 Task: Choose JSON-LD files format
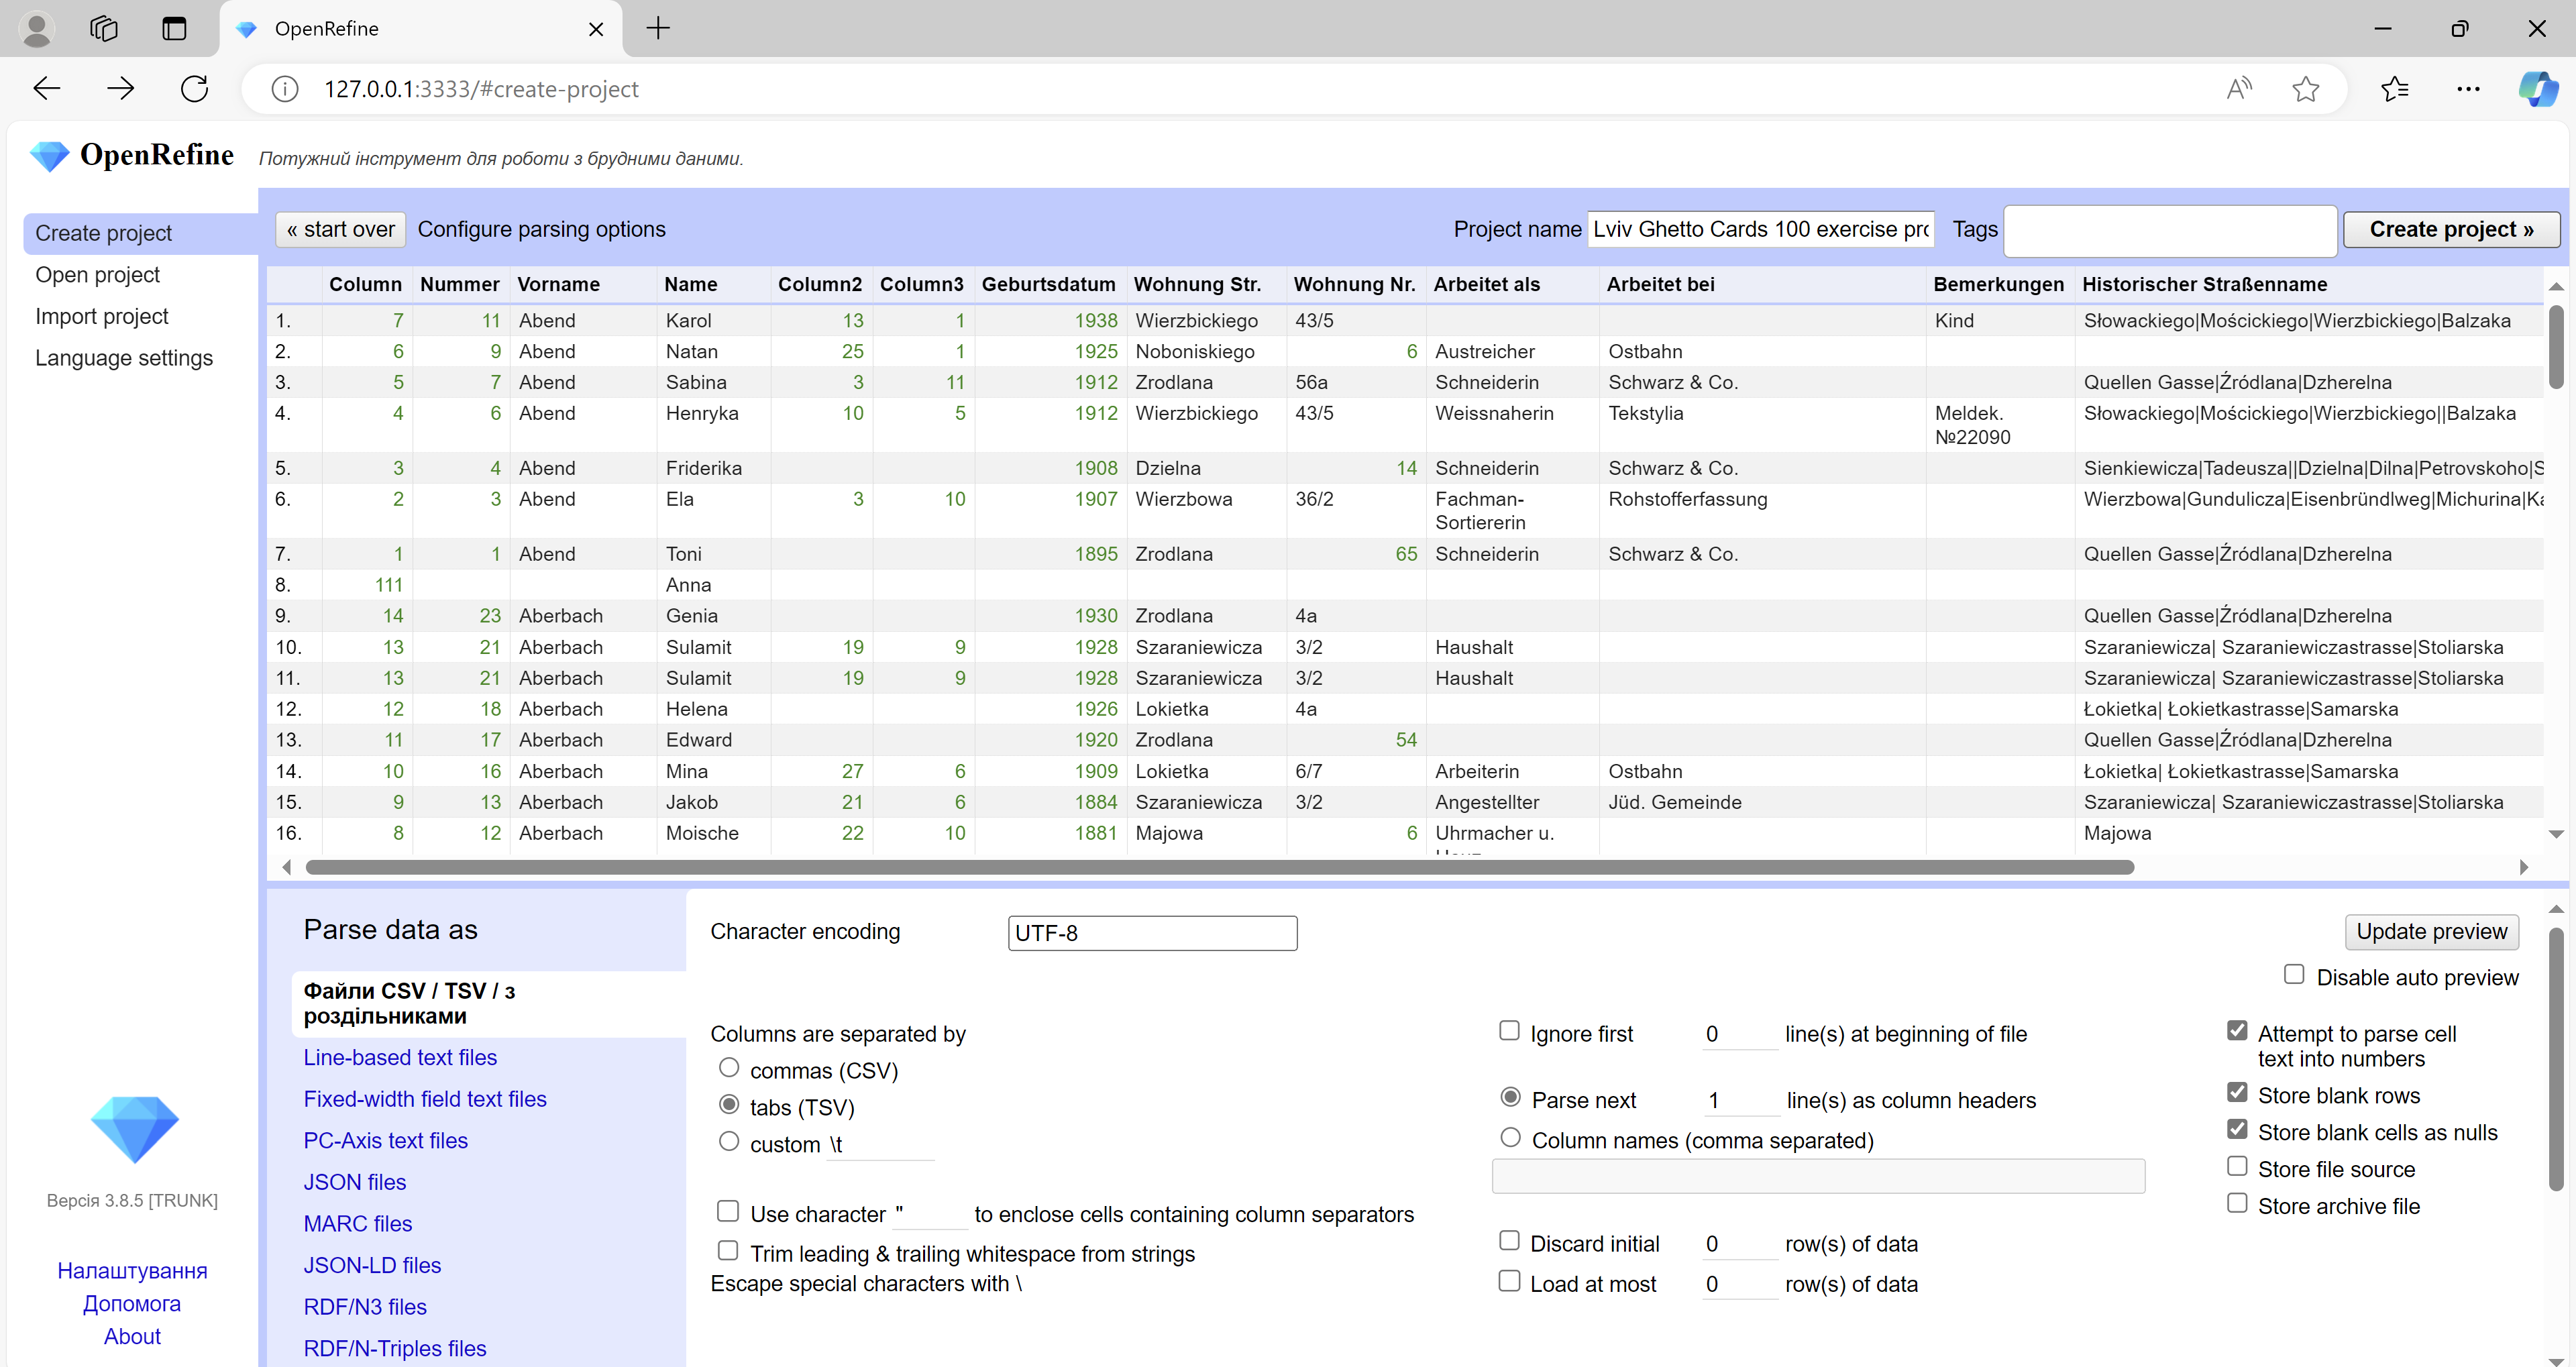click(x=372, y=1266)
